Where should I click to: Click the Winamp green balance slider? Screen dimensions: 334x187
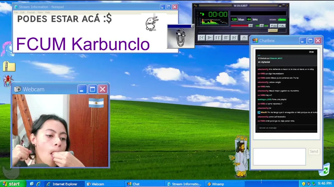(262, 26)
